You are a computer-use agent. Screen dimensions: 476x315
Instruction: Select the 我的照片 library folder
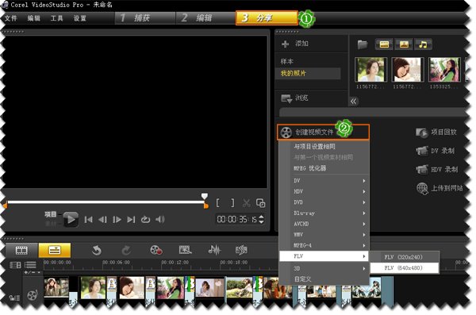[x=308, y=73]
